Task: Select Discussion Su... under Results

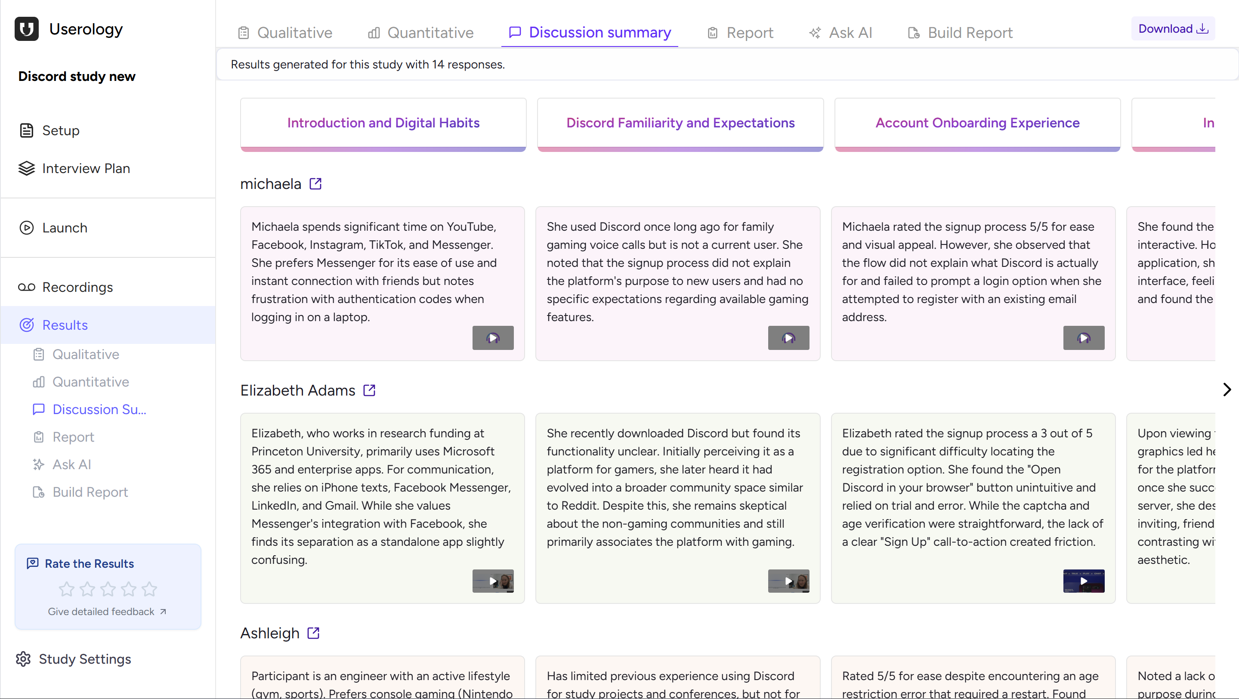Action: (x=99, y=409)
